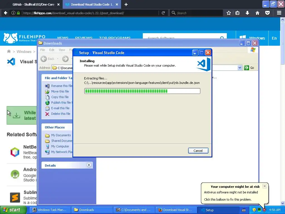The image size is (285, 214).
Task: Switch to Downloads taskbar item
Action: coord(91,210)
